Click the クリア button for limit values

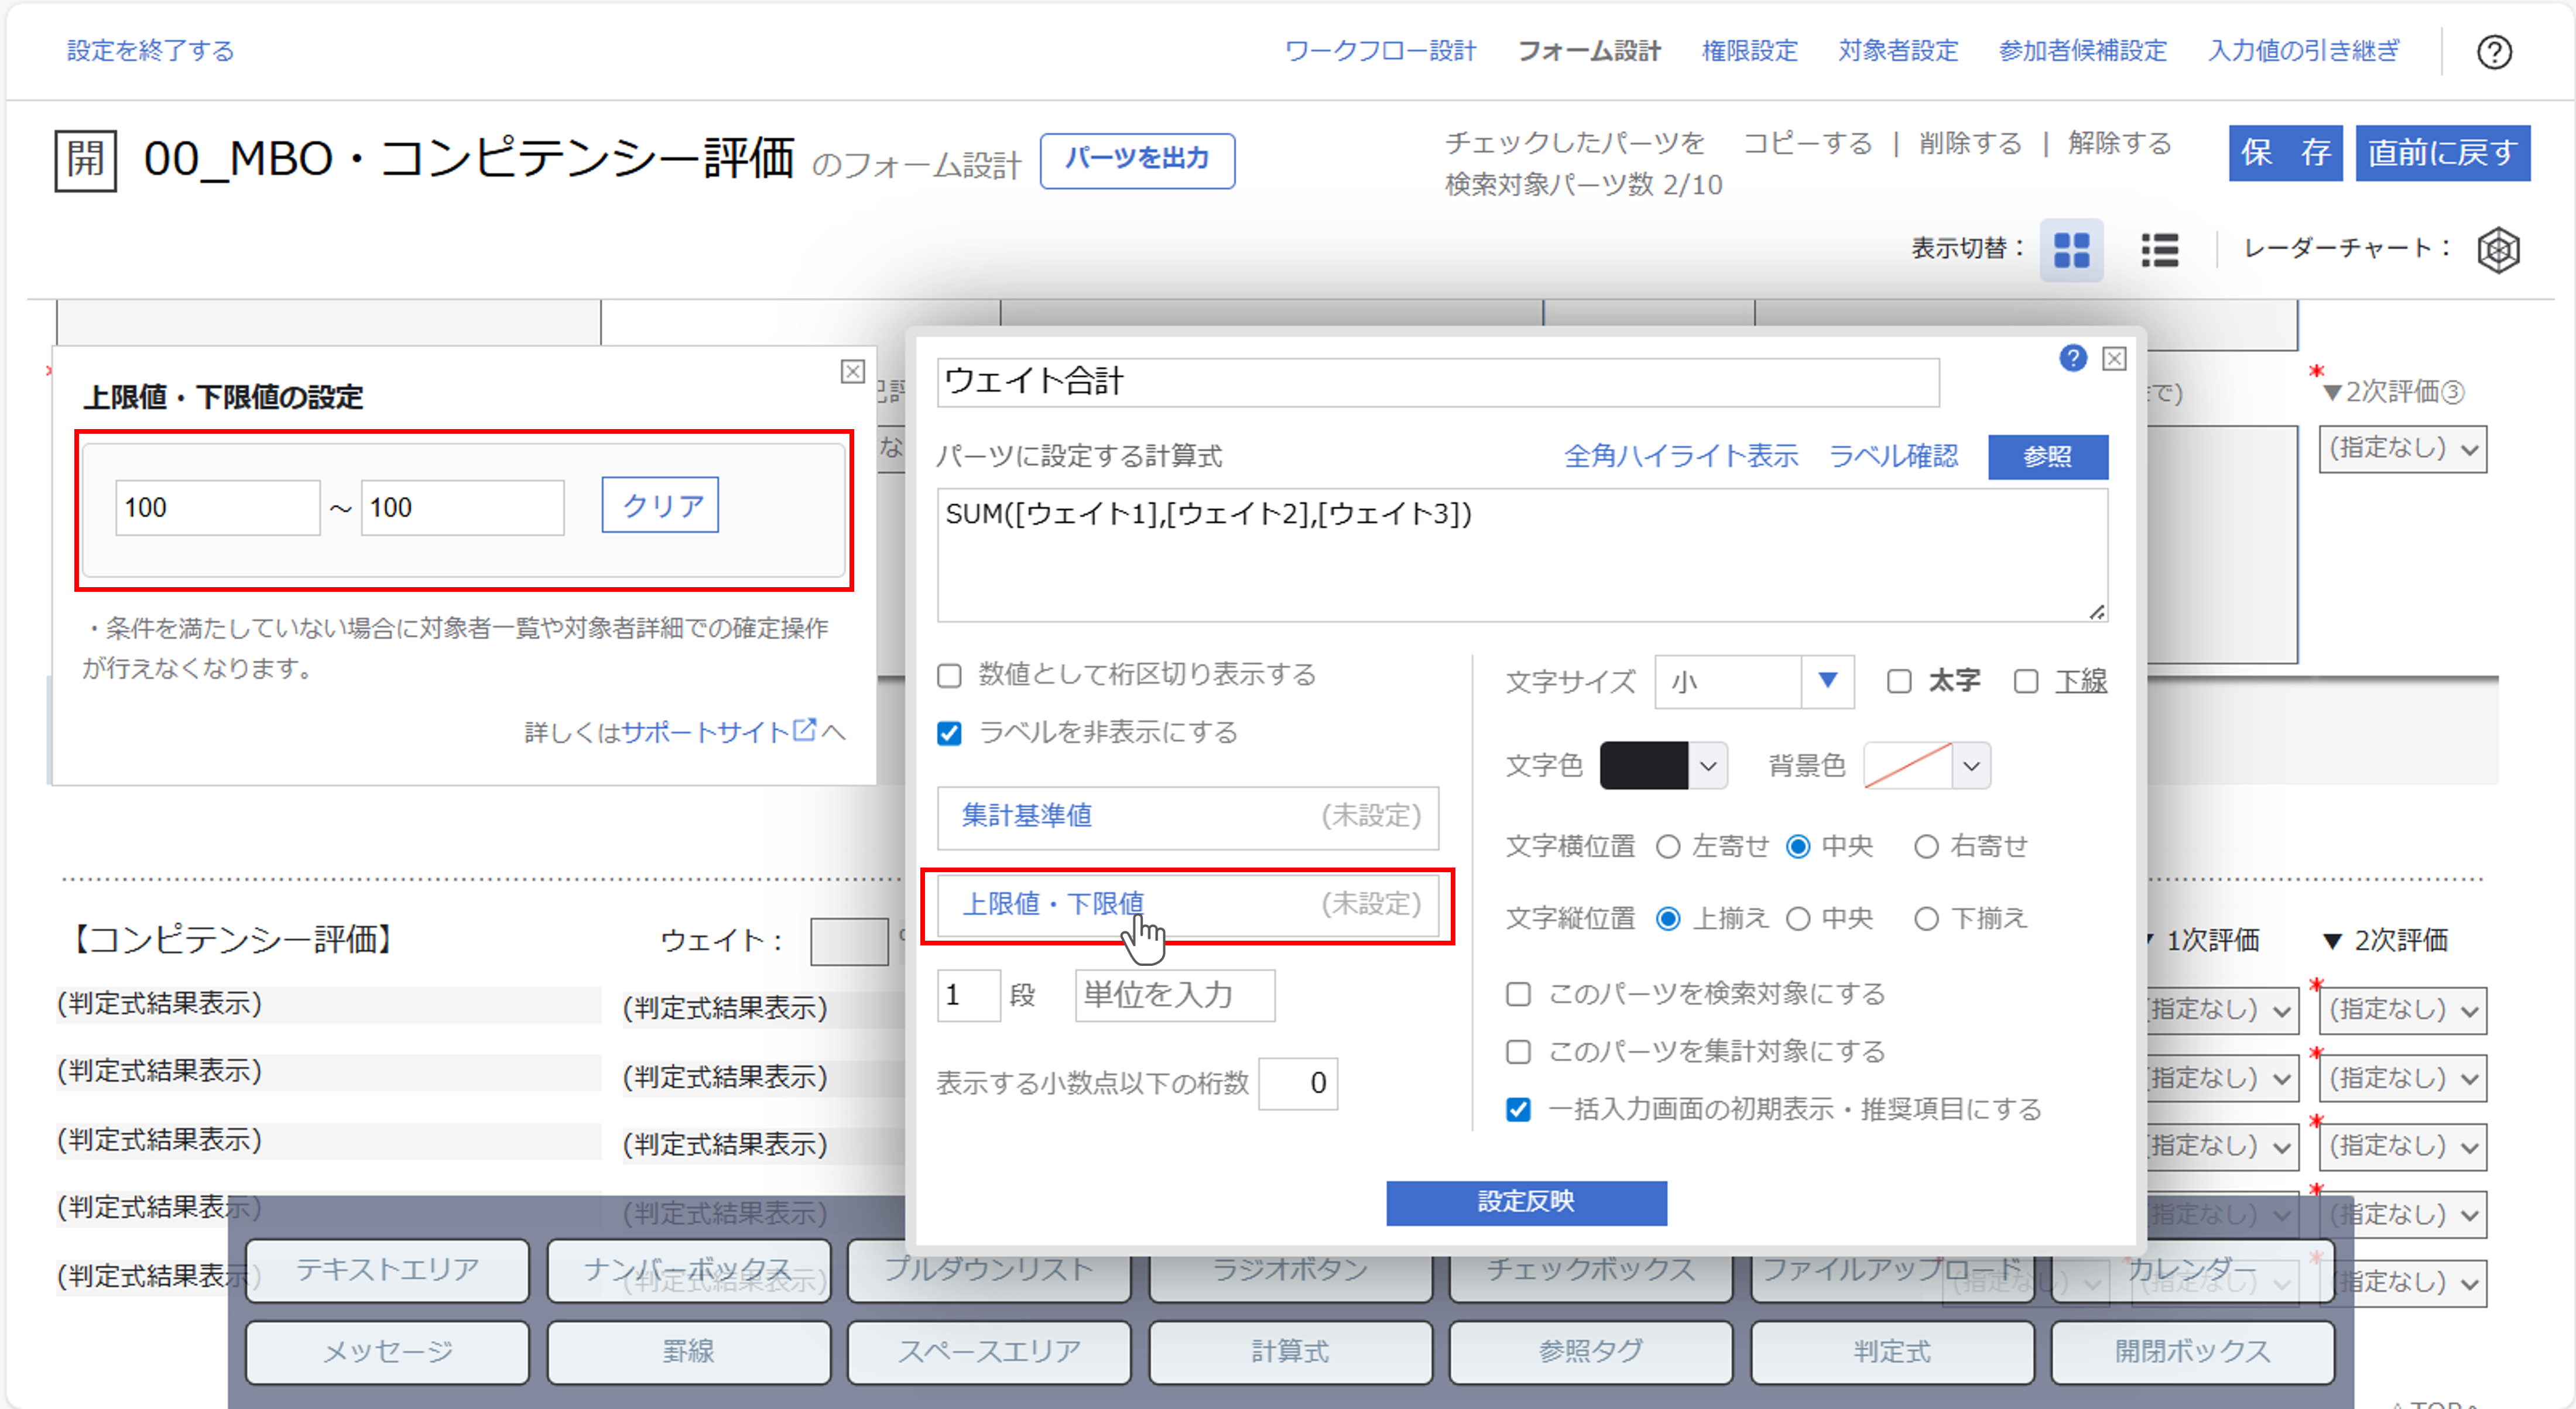[660, 506]
